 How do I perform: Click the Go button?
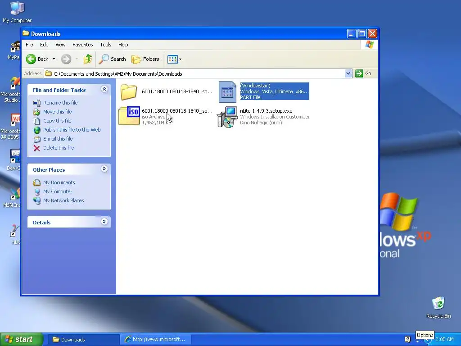pyautogui.click(x=363, y=73)
